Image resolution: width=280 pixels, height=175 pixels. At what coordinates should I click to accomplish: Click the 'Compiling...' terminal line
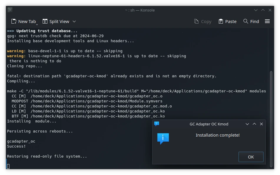coord(21,81)
